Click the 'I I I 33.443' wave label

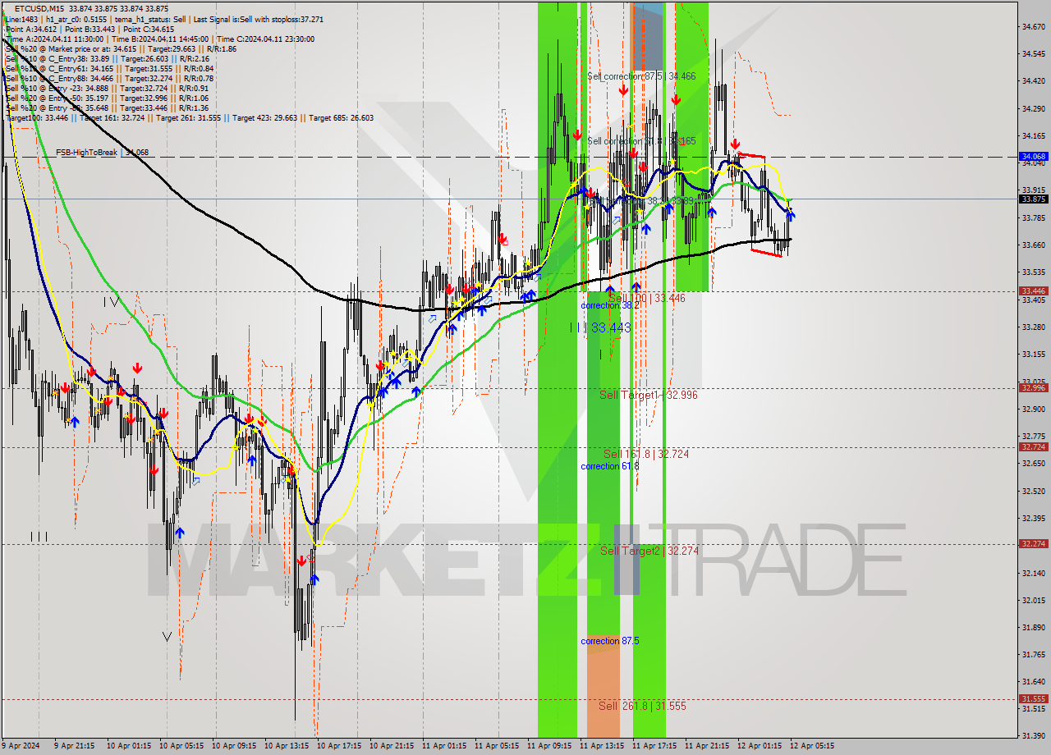point(601,327)
